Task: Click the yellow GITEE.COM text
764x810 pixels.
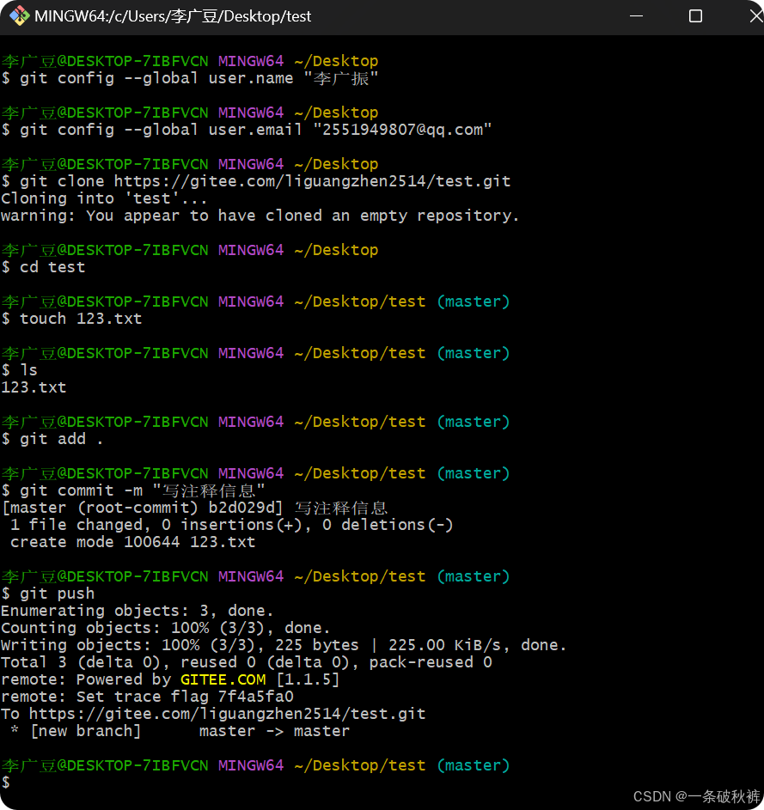Action: click(223, 679)
